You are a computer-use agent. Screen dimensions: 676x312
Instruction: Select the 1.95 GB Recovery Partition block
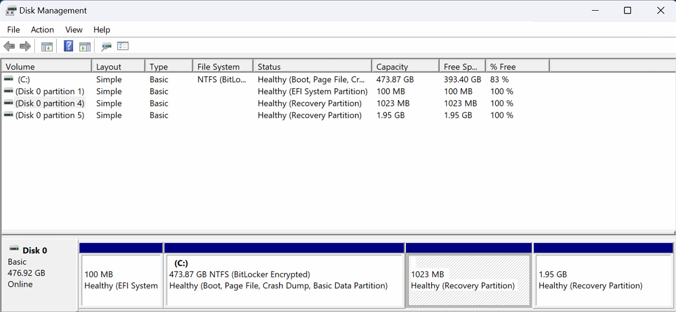pos(604,280)
